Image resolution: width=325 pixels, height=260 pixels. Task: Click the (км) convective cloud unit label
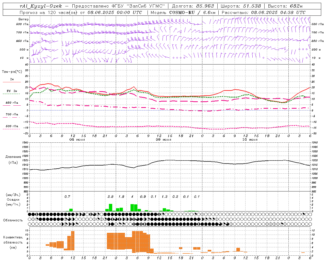coord(13,247)
